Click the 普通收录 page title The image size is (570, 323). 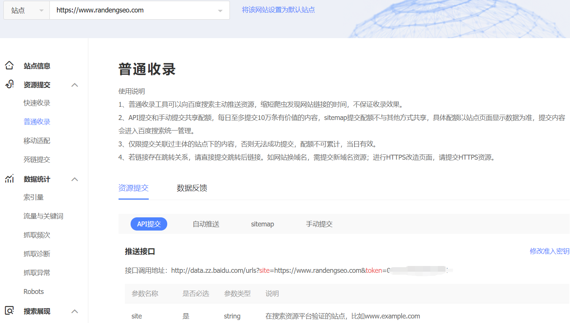coord(147,69)
